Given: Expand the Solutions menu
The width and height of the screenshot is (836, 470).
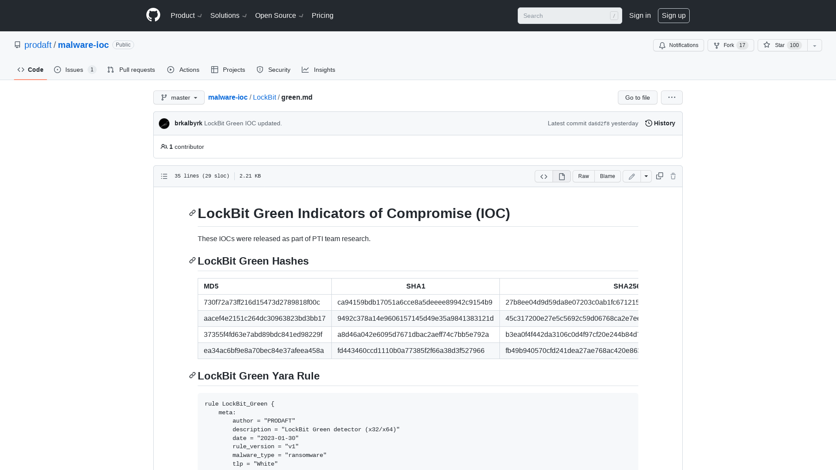Looking at the screenshot, I should [x=229, y=15].
